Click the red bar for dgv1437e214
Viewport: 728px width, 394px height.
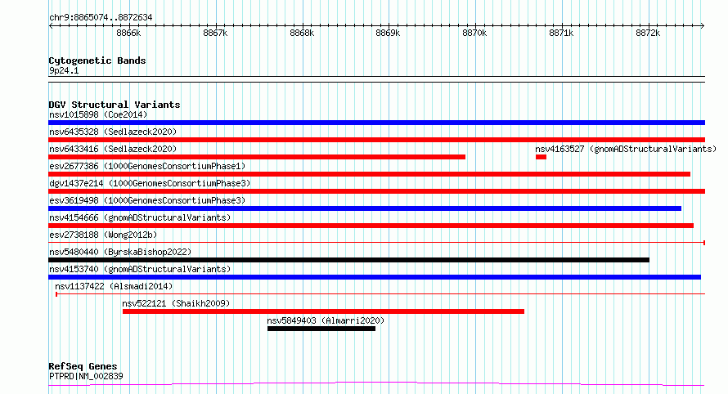(x=376, y=191)
